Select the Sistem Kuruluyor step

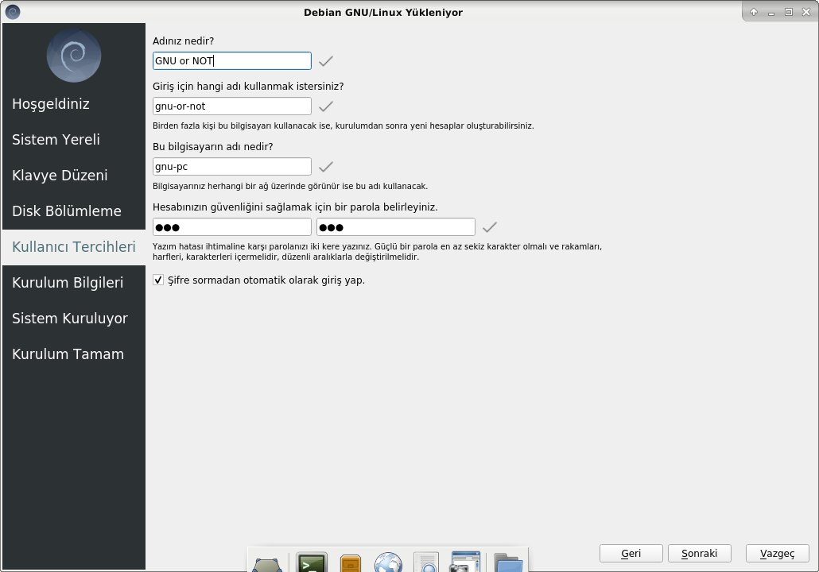[x=70, y=319]
